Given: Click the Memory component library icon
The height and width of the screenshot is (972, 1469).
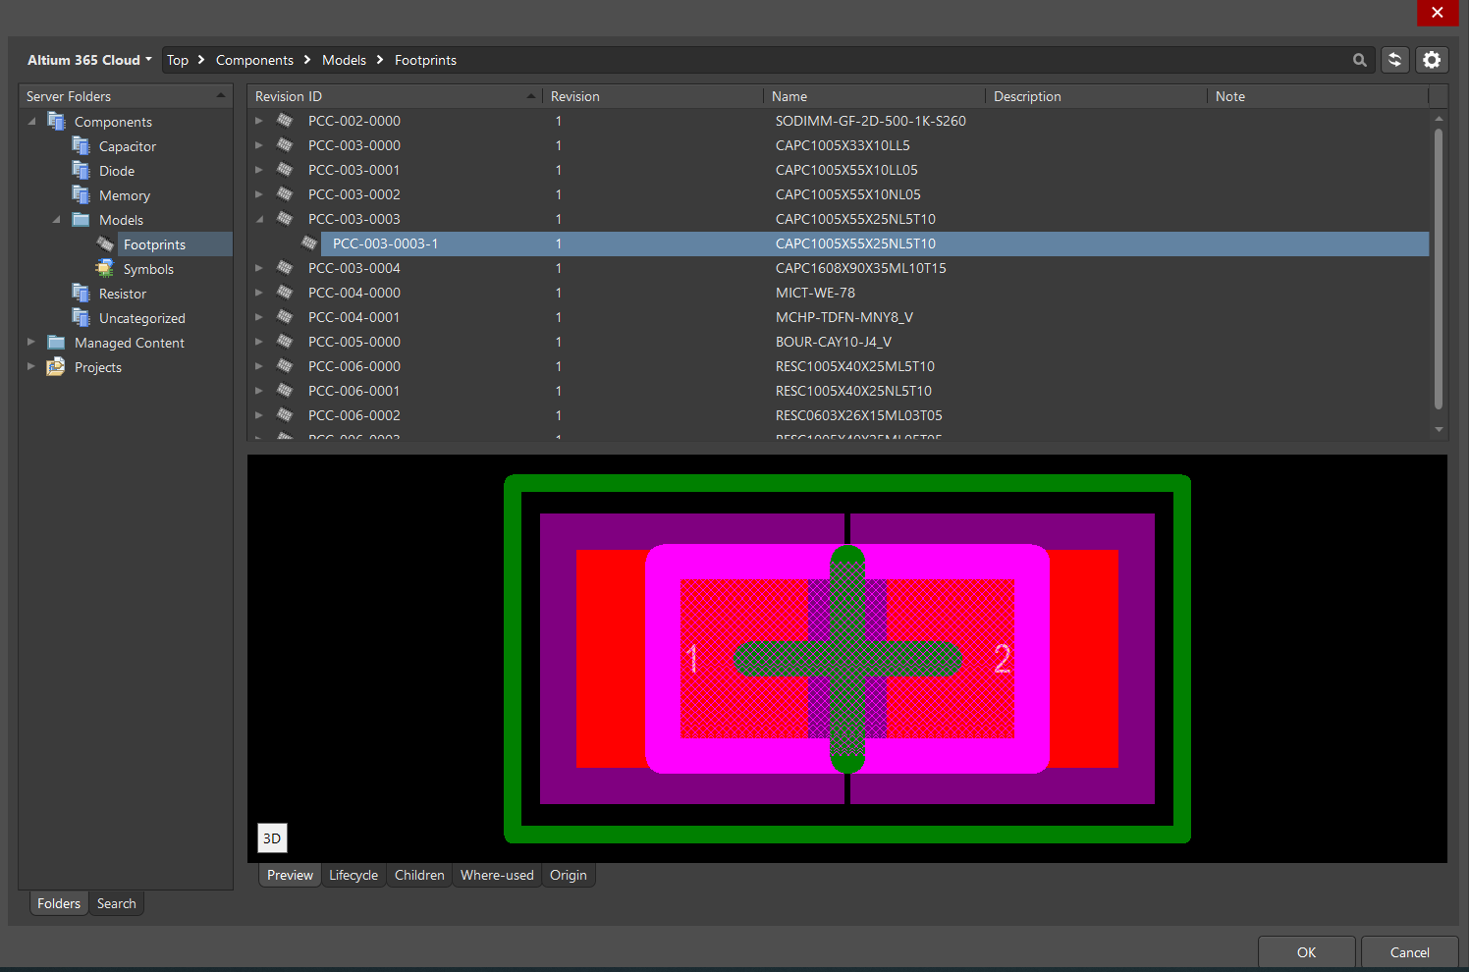Looking at the screenshot, I should (x=82, y=194).
